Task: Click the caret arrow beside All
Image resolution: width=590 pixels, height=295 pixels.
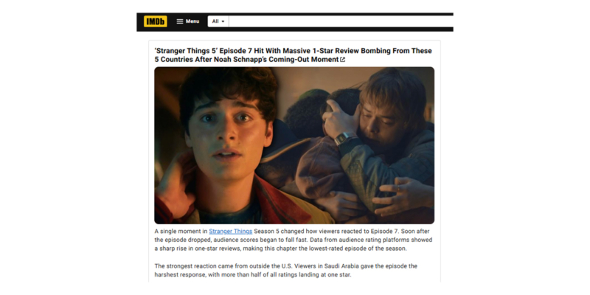Action: [x=223, y=21]
